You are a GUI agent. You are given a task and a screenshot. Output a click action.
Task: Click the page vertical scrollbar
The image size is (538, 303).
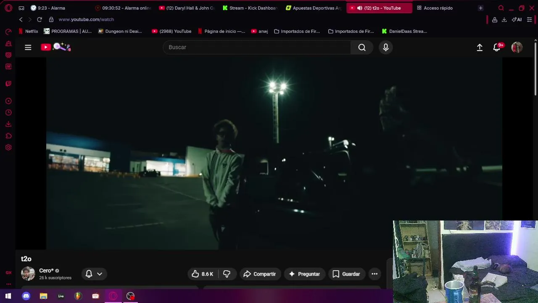(x=535, y=69)
